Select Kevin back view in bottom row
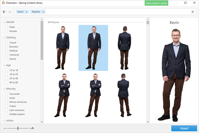The image size is (199, 133). pos(124,95)
